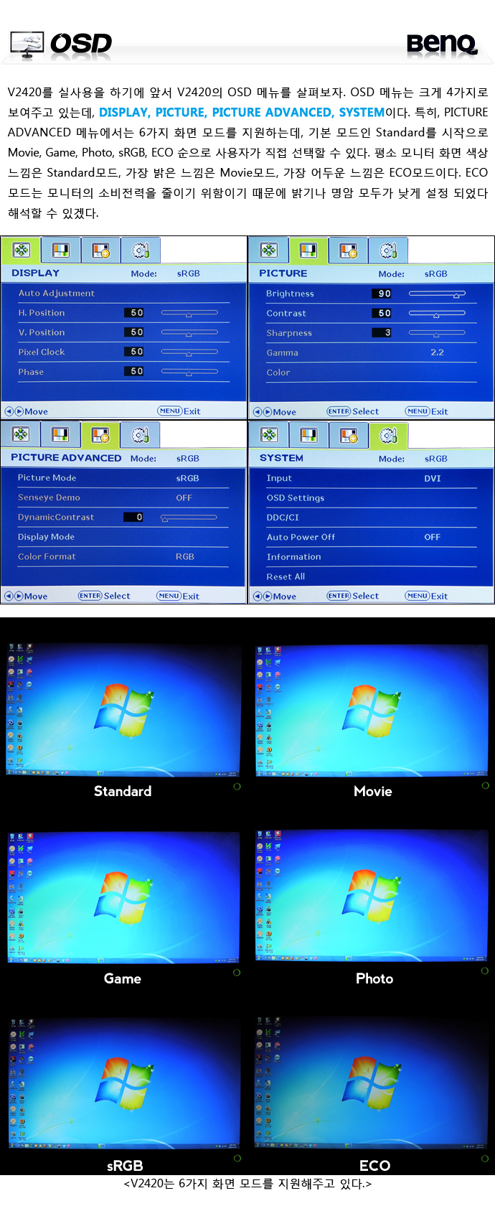
Task: Select the Picture tab icon in the DISPLAY panel
Action: pyautogui.click(x=61, y=250)
